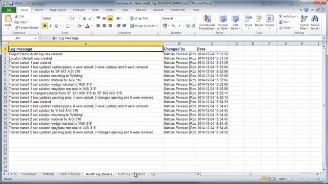Switch to the Data tab
Viewport: 328px width, 184px height.
95,10
